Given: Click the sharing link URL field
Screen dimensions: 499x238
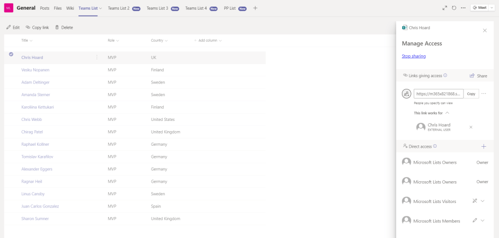Looking at the screenshot, I should coord(439,94).
